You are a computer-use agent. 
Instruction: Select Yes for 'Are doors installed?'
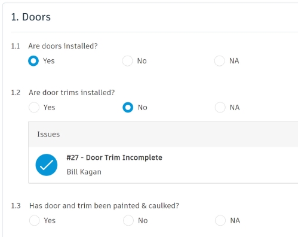pyautogui.click(x=33, y=61)
